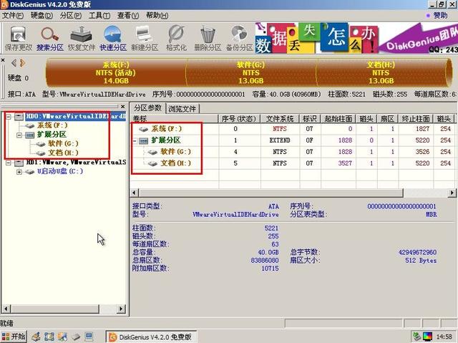Image resolution: width=458 pixels, height=343 pixels.
Task: Collapse the HD1 disk node
Action: tap(9, 163)
